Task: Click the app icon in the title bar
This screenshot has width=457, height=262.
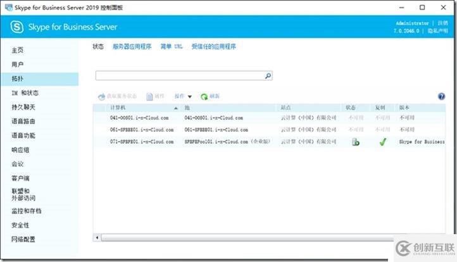Action: (x=9, y=8)
